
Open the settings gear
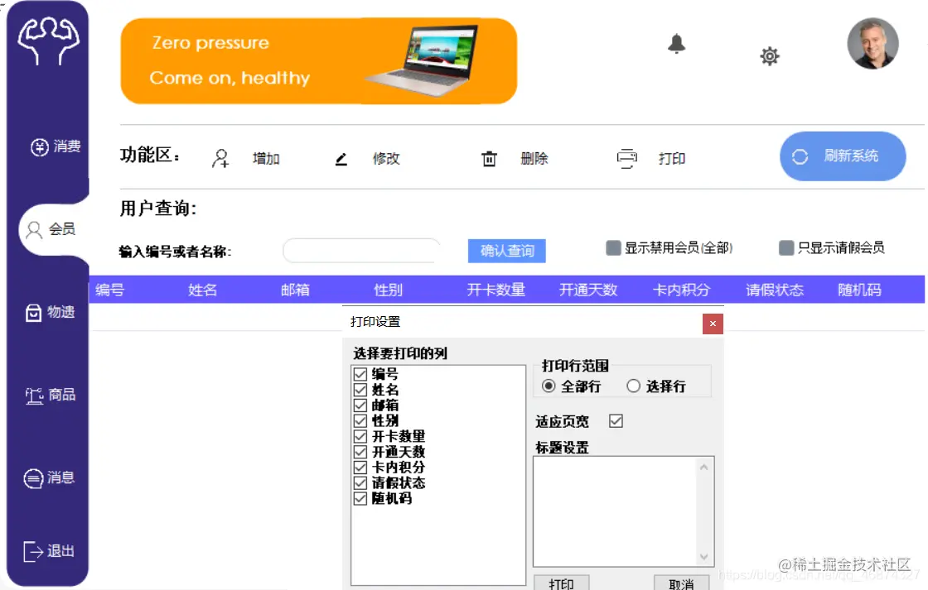(x=769, y=56)
